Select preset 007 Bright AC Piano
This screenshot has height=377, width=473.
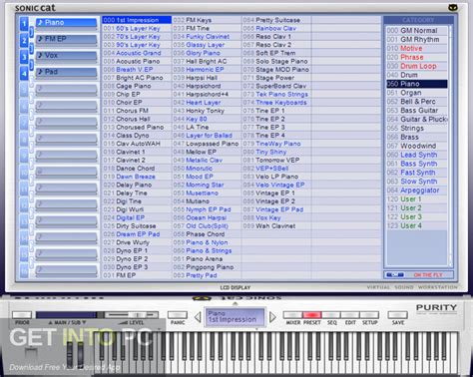(x=137, y=78)
